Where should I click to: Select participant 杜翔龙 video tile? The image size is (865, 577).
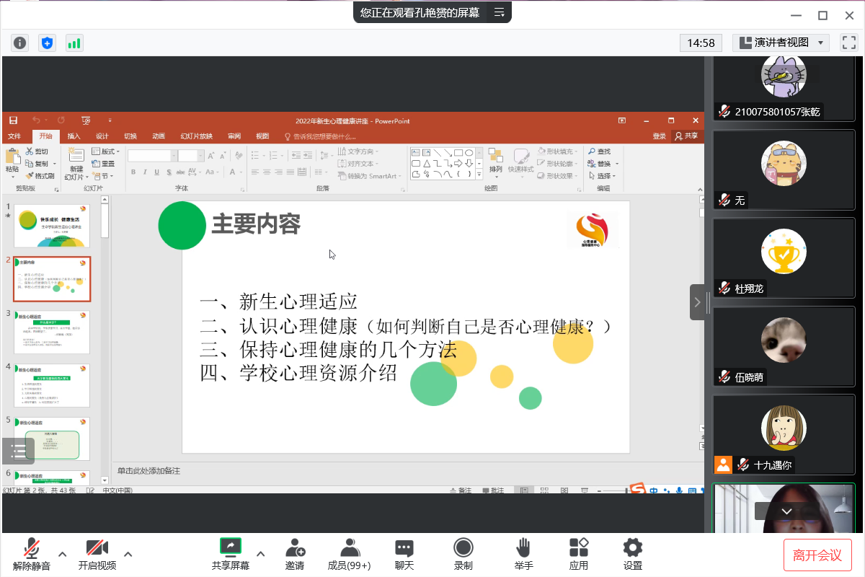784,258
